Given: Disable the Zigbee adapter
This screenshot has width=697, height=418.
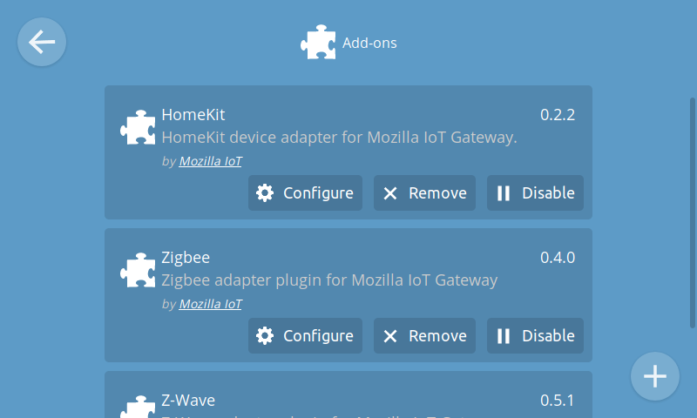Looking at the screenshot, I should [x=536, y=335].
